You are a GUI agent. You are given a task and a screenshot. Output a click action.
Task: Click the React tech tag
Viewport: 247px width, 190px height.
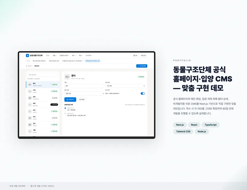[x=194, y=125]
